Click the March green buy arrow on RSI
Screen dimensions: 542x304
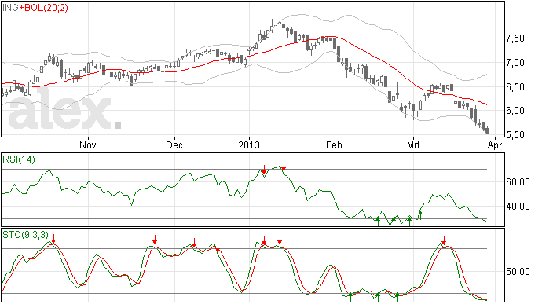tap(420, 215)
